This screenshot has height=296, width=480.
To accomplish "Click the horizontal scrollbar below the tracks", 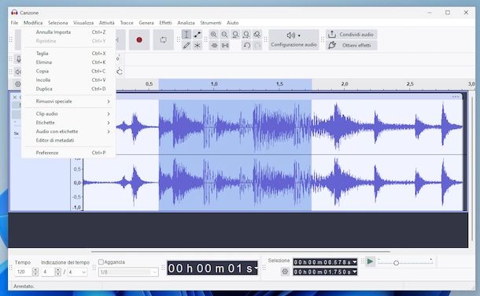I will point(240,252).
